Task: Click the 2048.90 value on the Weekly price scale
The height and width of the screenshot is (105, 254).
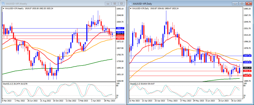Action: pos(120,15)
